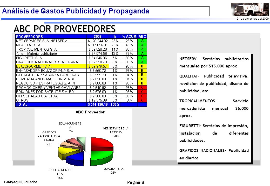Click the footer text 'Guayaquil, Ecuador'

(x=21, y=182)
